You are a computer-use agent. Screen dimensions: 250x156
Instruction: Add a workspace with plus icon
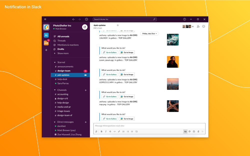(x=46, y=50)
